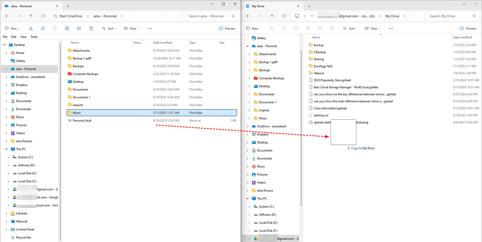This screenshot has height=242, width=482.
Task: Toggle Preview pane in left window
Action: (x=227, y=28)
